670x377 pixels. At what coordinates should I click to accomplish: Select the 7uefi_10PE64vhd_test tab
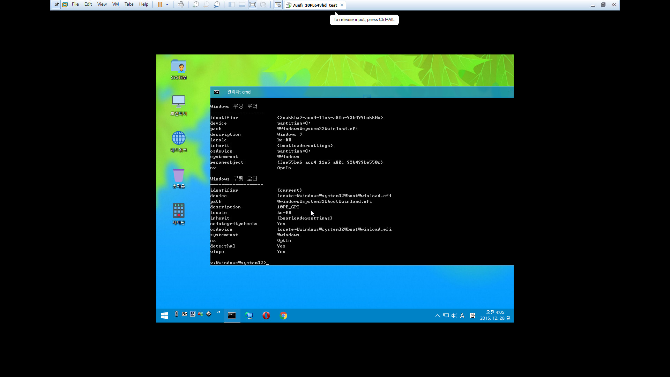[x=315, y=5]
